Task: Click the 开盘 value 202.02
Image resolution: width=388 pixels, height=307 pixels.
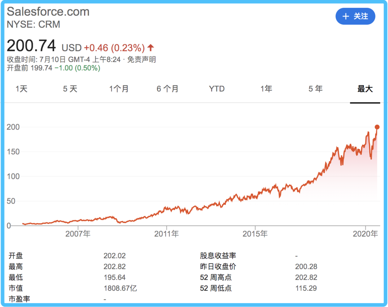Action: point(115,256)
